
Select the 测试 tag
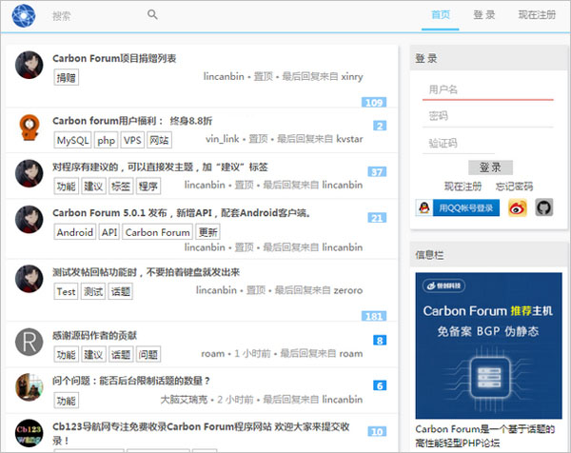click(x=93, y=291)
